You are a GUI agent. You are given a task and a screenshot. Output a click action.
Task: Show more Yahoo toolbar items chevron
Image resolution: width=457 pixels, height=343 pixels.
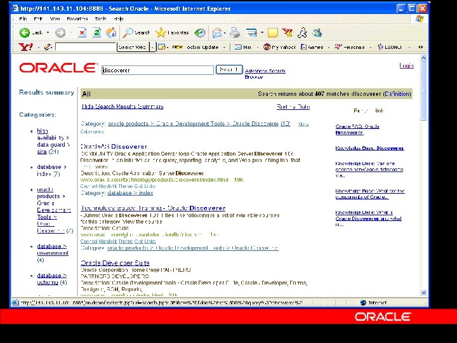[x=421, y=47]
